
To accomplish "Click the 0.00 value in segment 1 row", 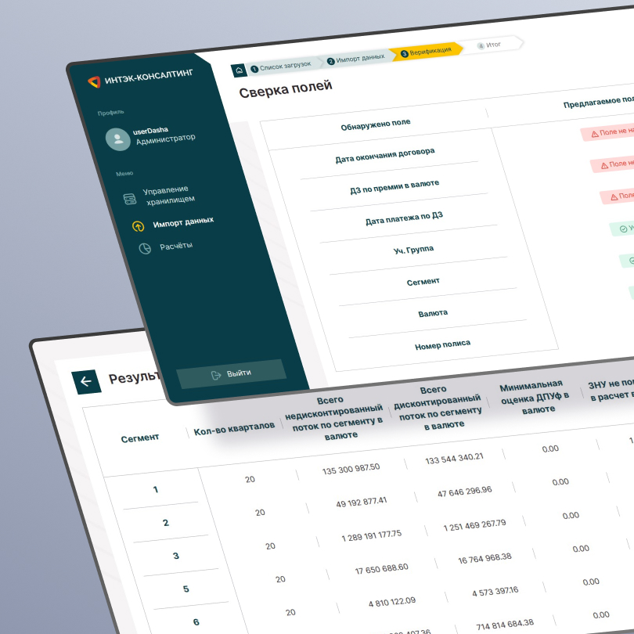I will 550,448.
